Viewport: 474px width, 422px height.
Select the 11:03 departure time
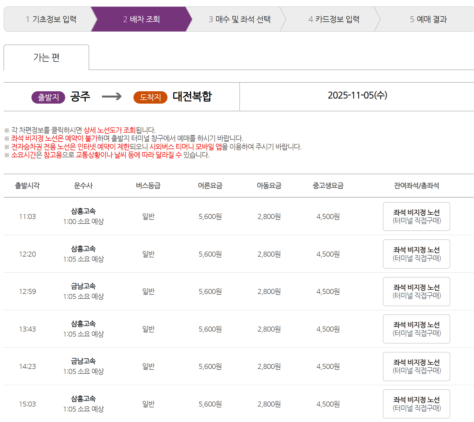(x=28, y=216)
